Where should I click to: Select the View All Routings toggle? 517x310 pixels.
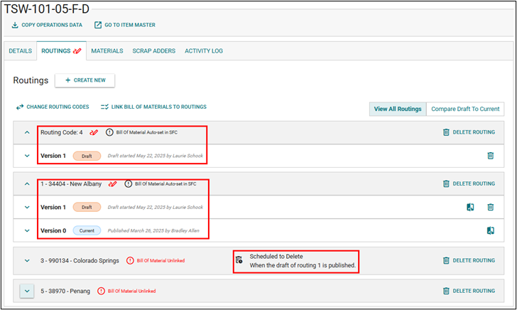(398, 109)
